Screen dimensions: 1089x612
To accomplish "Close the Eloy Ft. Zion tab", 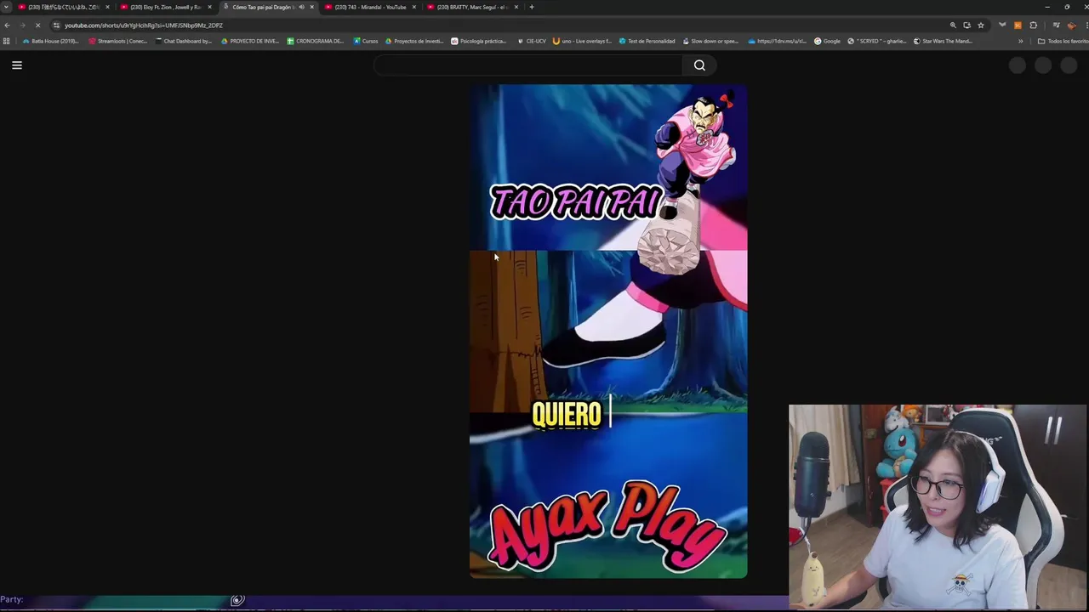I will tap(210, 7).
